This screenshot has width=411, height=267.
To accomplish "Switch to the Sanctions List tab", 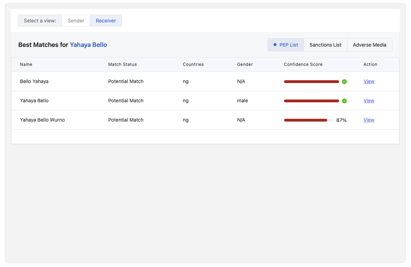I will coord(325,45).
